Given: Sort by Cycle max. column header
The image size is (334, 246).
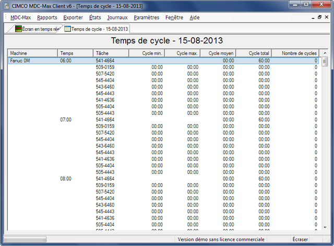Looking at the screenshot, I should point(182,53).
